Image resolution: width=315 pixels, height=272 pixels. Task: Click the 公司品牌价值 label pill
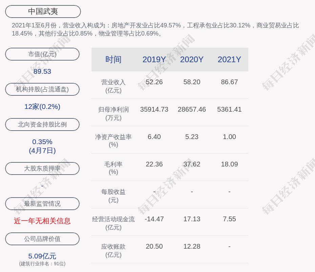[x=42, y=239]
